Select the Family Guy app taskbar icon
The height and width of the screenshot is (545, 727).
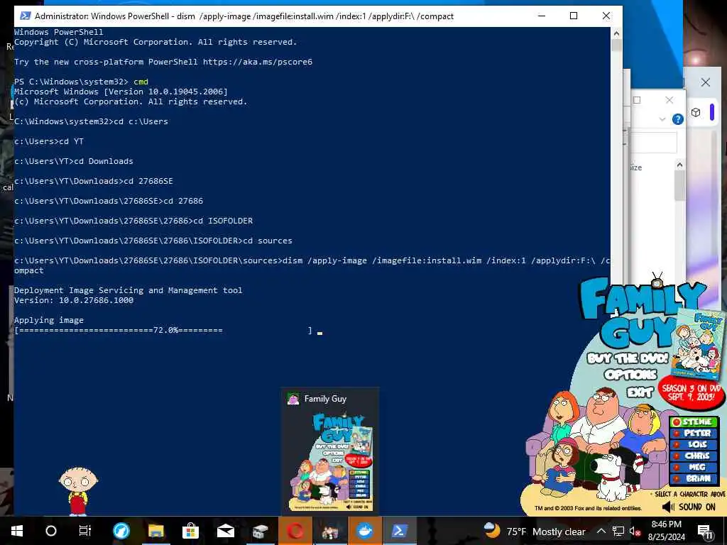[x=330, y=531]
